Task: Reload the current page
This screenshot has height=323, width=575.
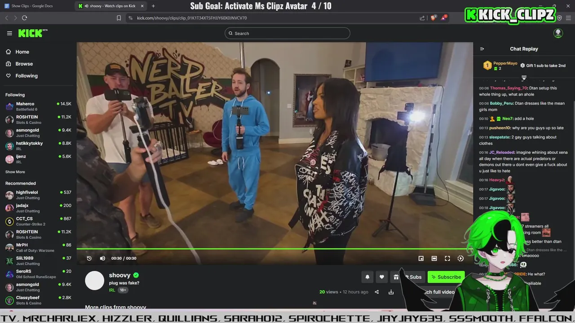Action: click(24, 18)
